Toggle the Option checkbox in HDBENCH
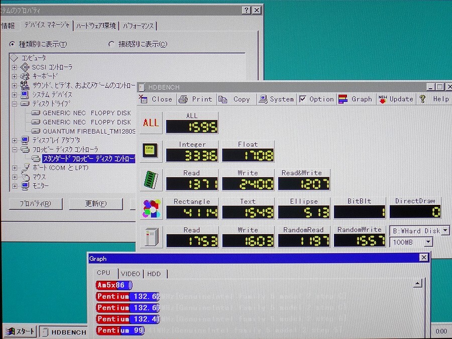The image size is (452, 339). (x=302, y=99)
